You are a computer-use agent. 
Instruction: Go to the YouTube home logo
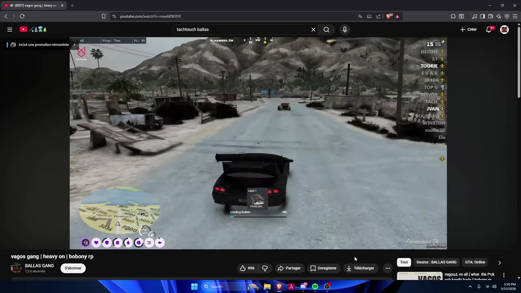point(33,29)
